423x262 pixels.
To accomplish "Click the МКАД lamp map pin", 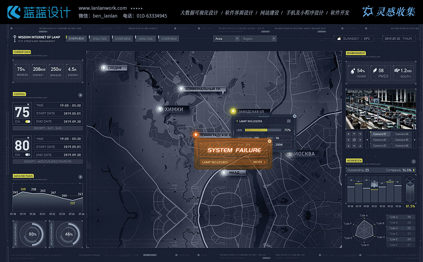I will point(224,172).
